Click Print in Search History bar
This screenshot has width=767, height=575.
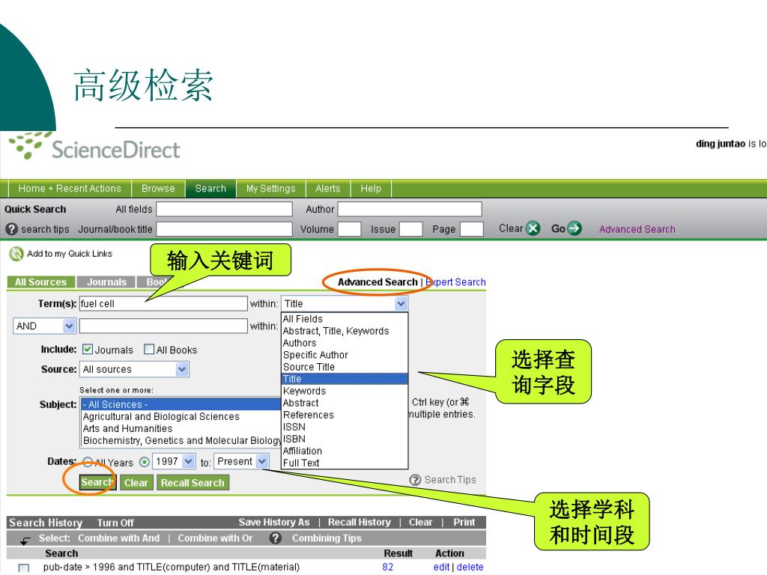464,522
